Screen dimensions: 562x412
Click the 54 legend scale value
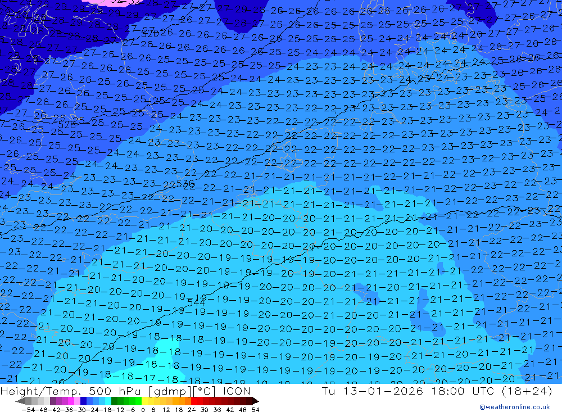[255, 410]
